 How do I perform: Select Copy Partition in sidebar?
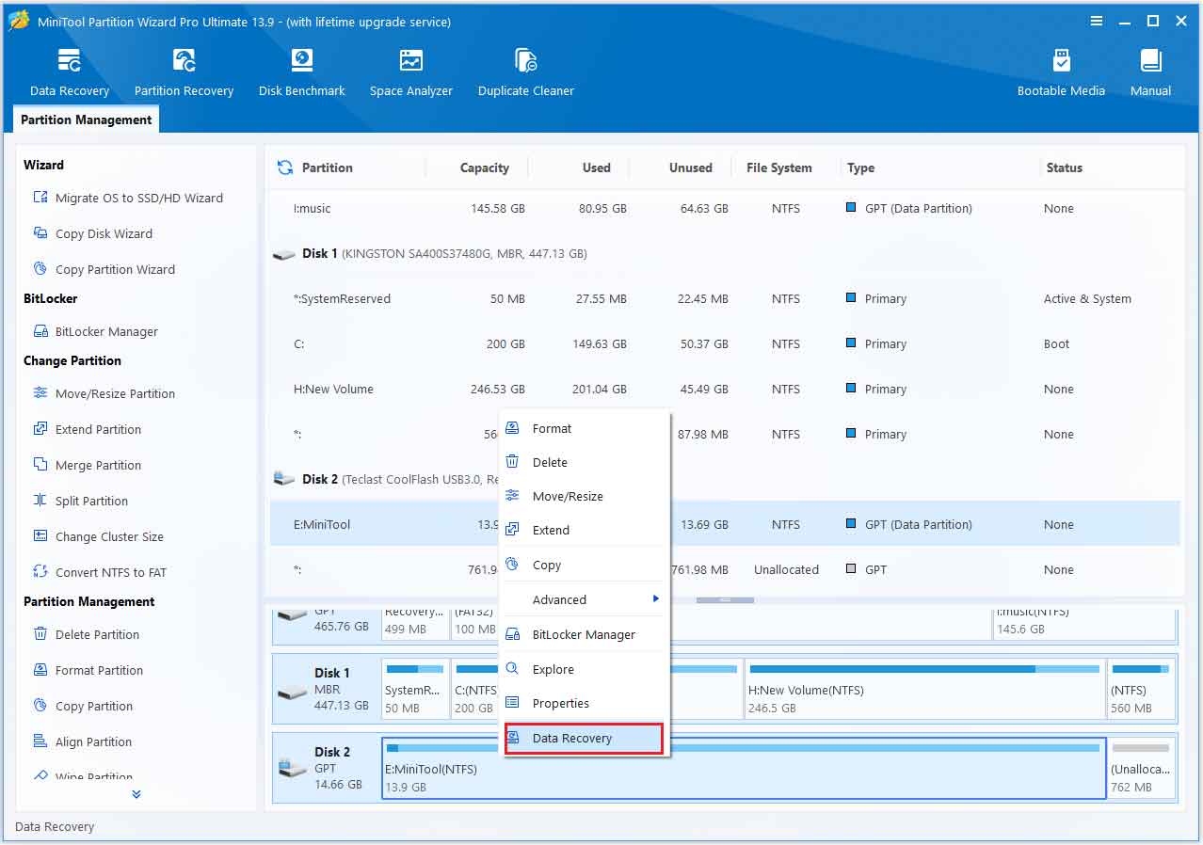(82, 706)
